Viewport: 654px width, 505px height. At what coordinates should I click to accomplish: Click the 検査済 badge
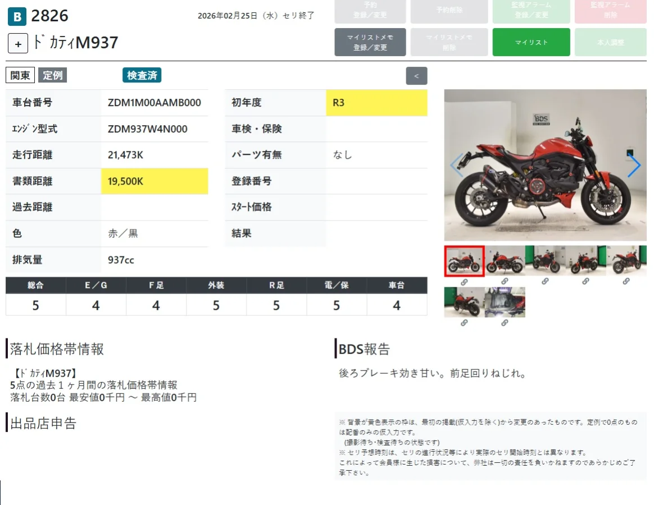pos(142,75)
